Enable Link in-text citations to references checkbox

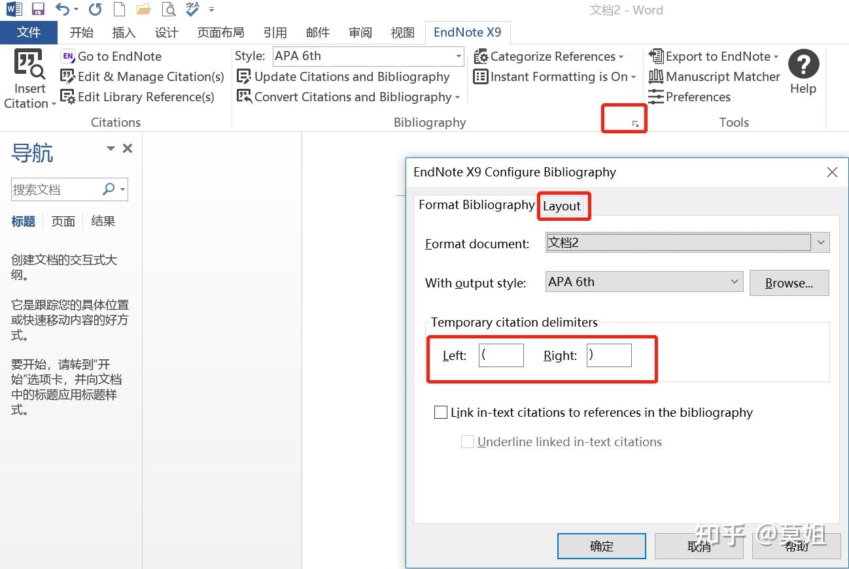(441, 413)
